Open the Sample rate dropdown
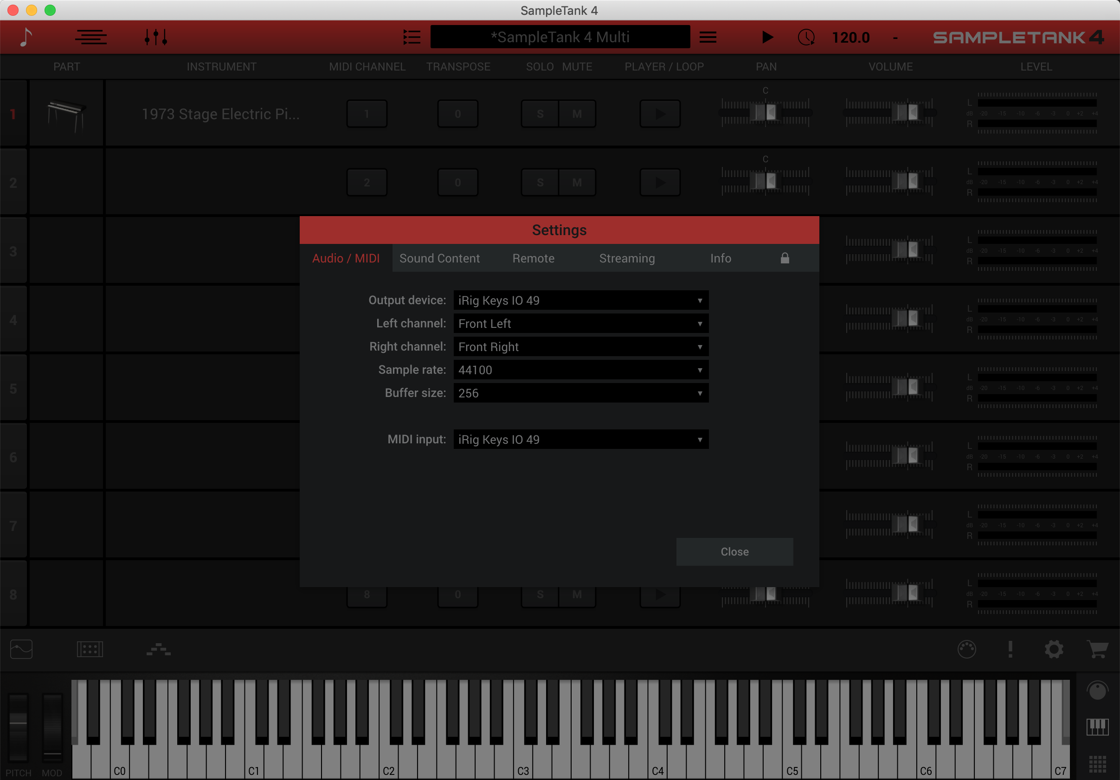1120x780 pixels. (x=580, y=370)
